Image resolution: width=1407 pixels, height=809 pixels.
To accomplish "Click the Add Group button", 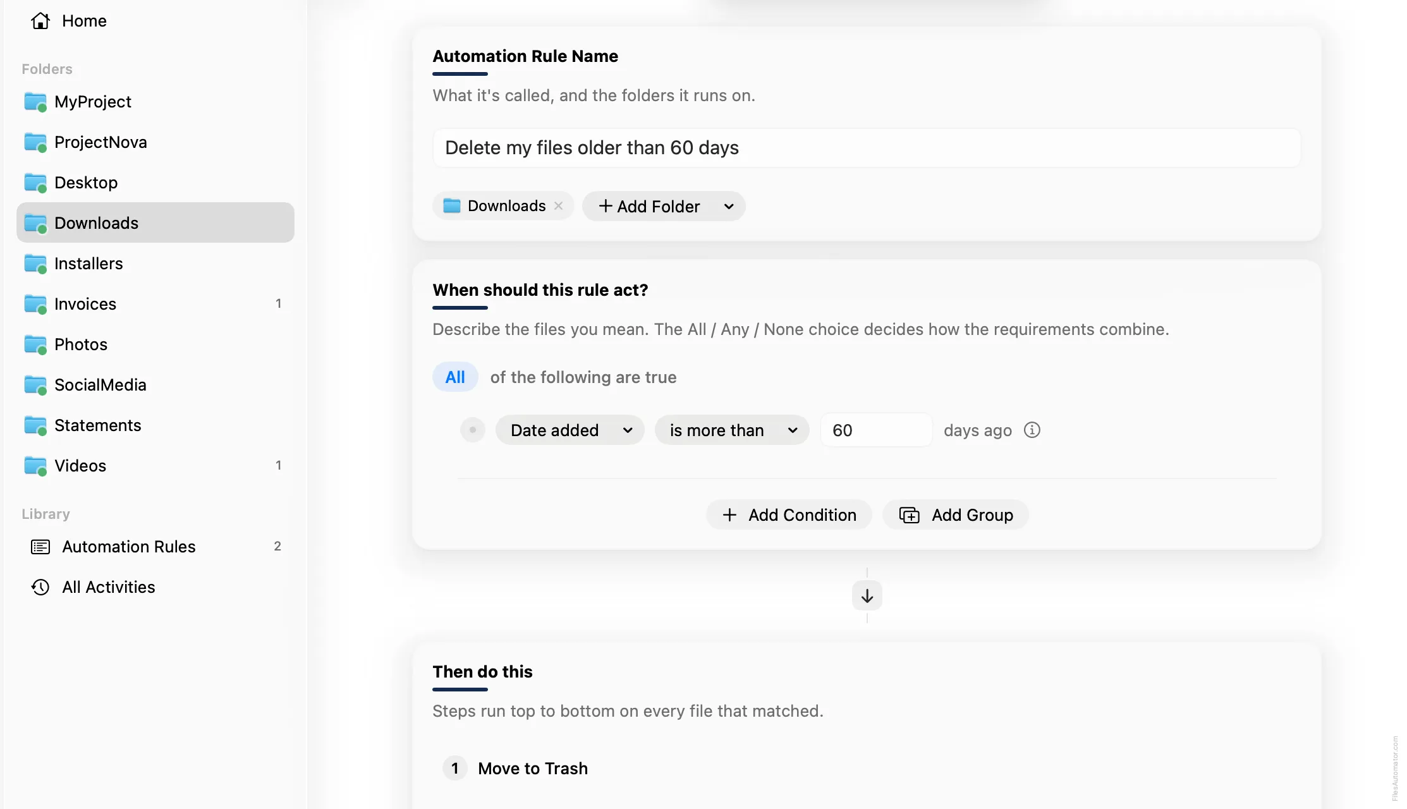I will pyautogui.click(x=956, y=515).
